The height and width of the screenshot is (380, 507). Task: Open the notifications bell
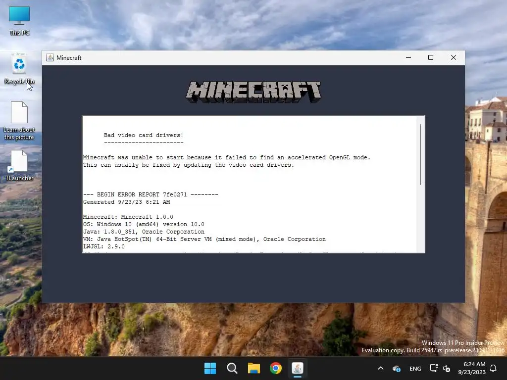(494, 368)
